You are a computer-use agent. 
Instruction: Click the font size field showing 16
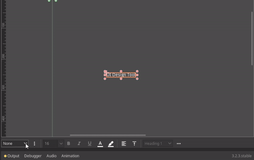coord(50,143)
